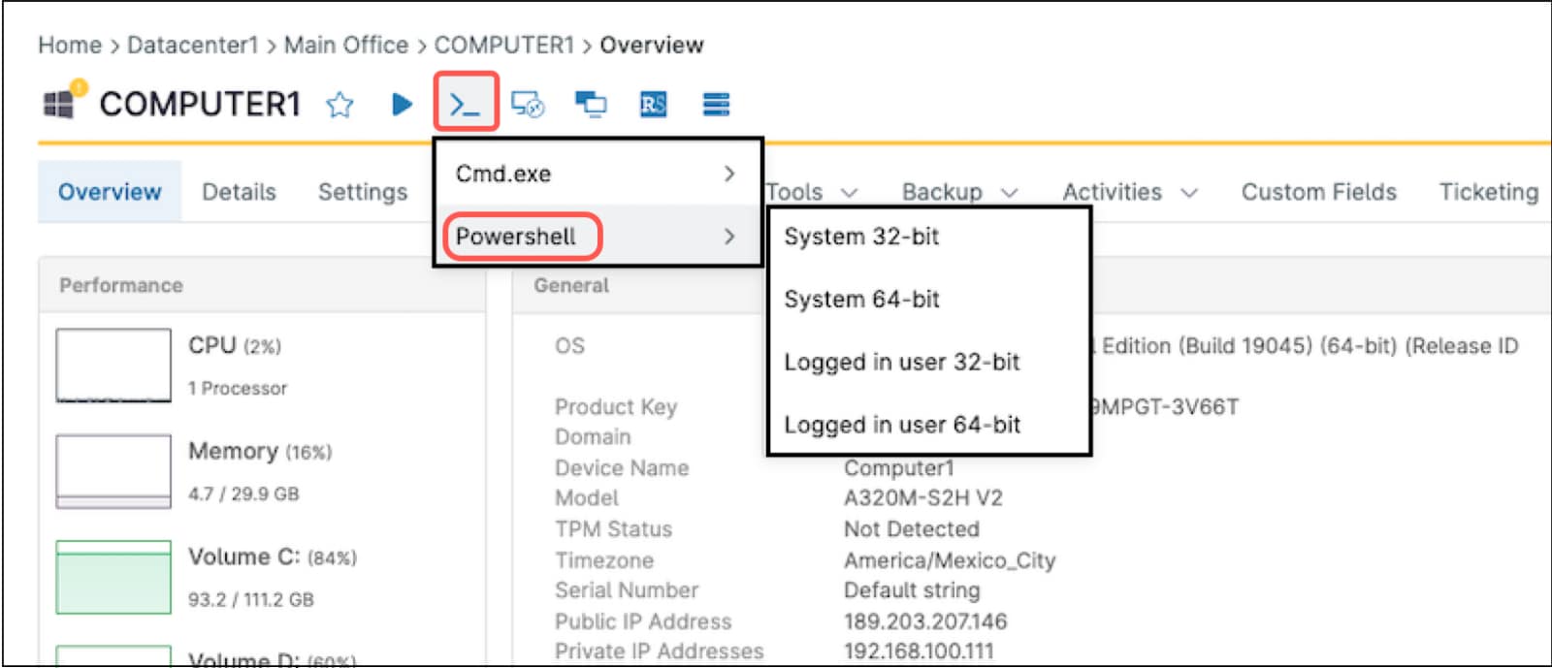Click the Device Name Computer1 value
The image size is (1552, 668).
pos(899,467)
